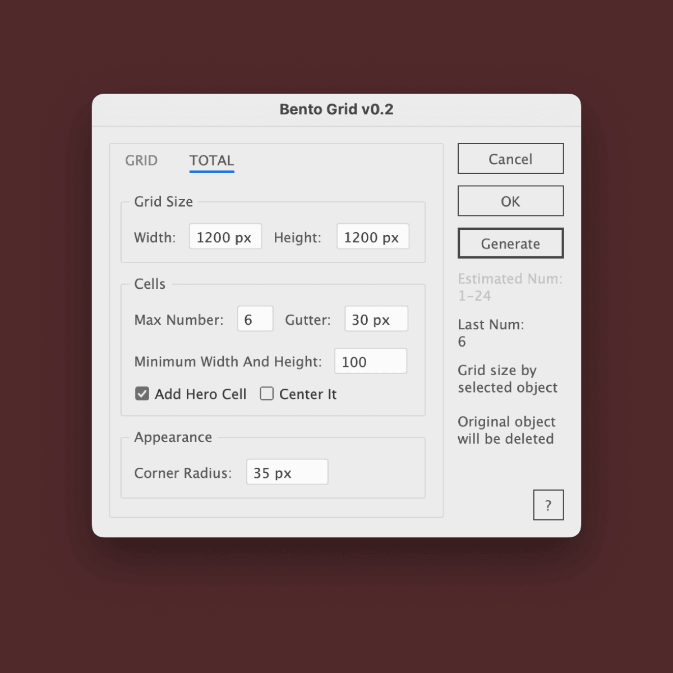
Task: Check the Center It checkbox
Action: [267, 394]
